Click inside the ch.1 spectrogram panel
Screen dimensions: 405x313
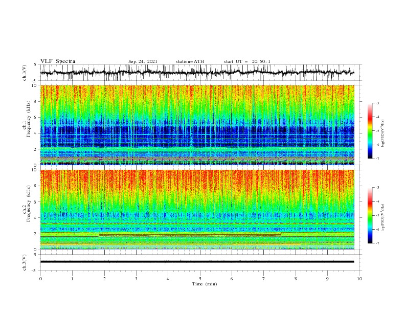pyautogui.click(x=197, y=125)
